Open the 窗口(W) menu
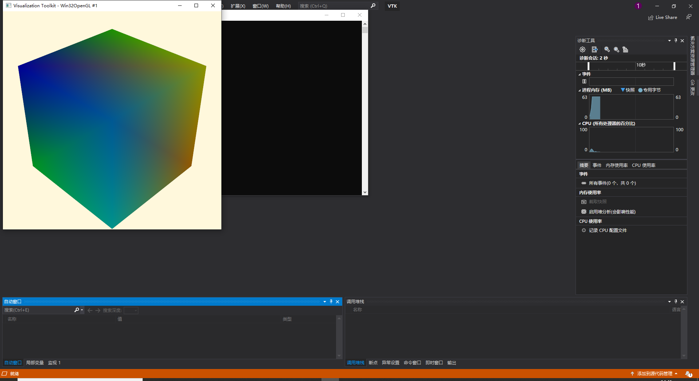Image resolution: width=699 pixels, height=381 pixels. (x=261, y=6)
